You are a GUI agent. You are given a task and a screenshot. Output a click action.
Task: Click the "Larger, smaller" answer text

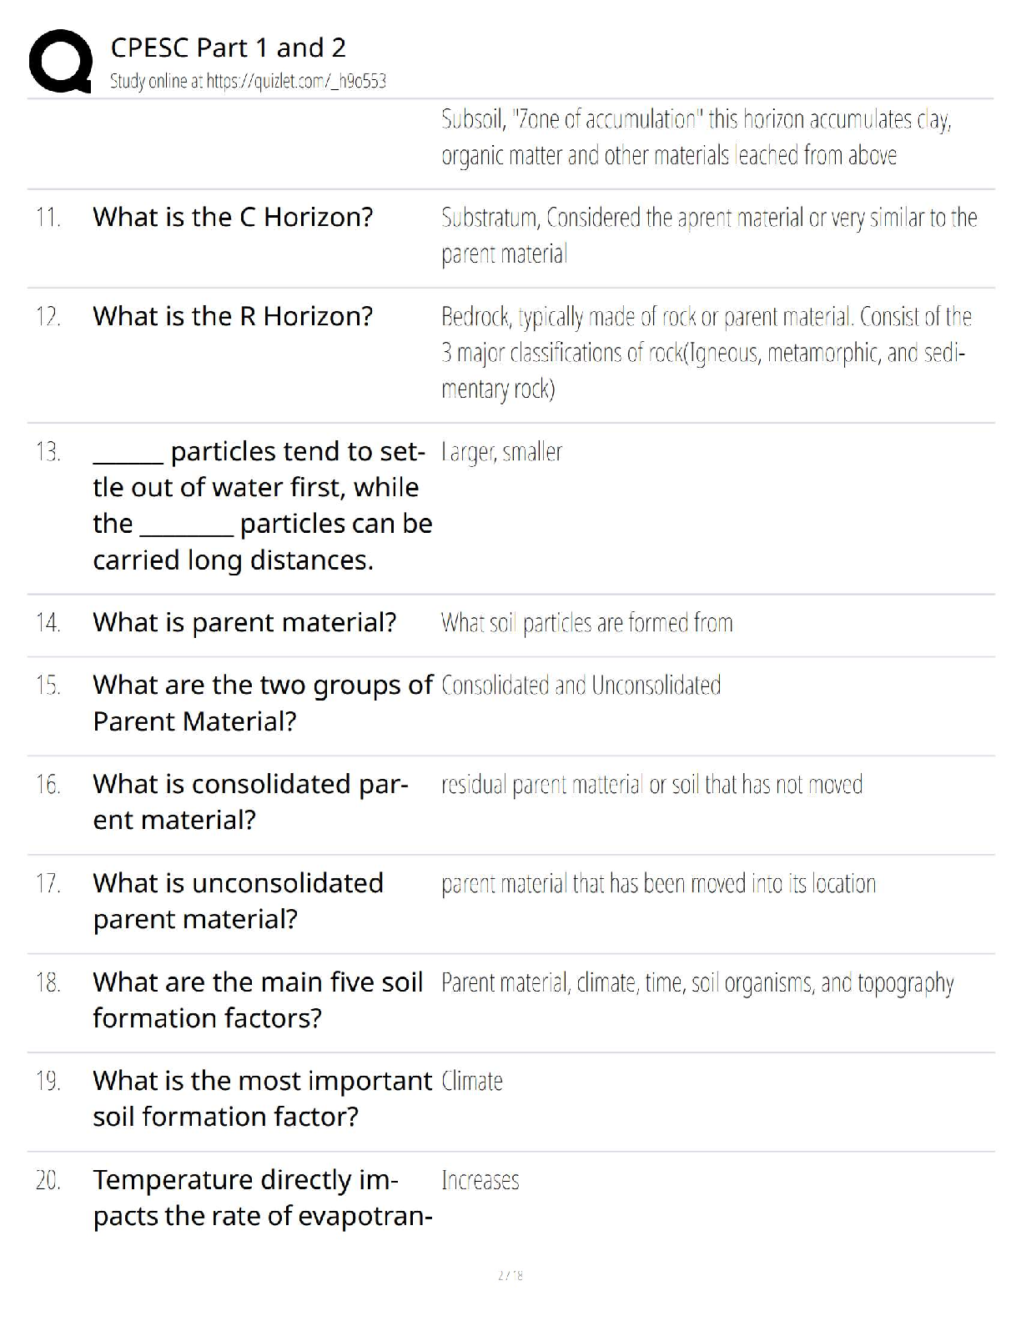[501, 452]
